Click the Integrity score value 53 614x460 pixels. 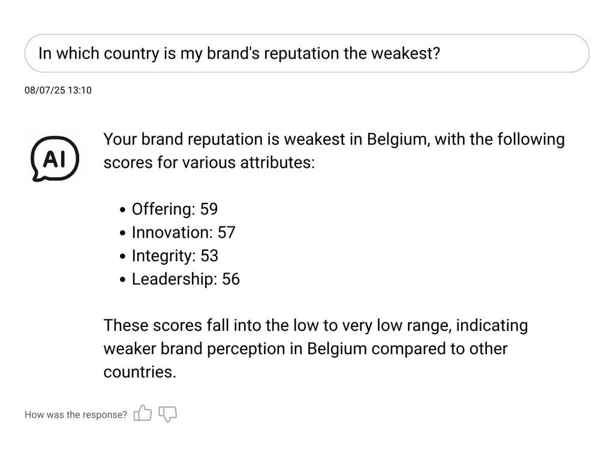tap(209, 256)
